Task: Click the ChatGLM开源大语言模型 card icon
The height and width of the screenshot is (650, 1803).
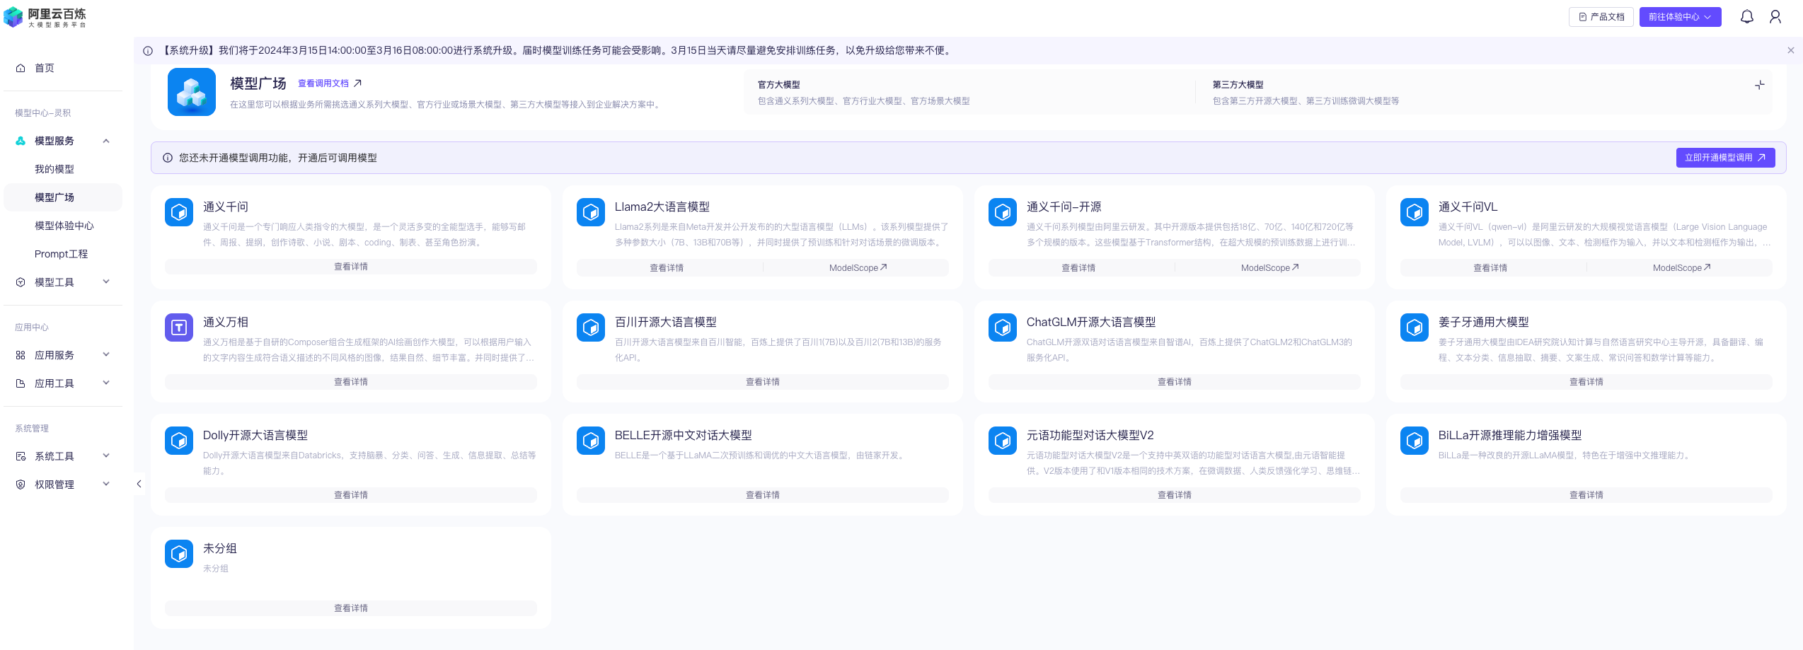Action: coord(1003,327)
